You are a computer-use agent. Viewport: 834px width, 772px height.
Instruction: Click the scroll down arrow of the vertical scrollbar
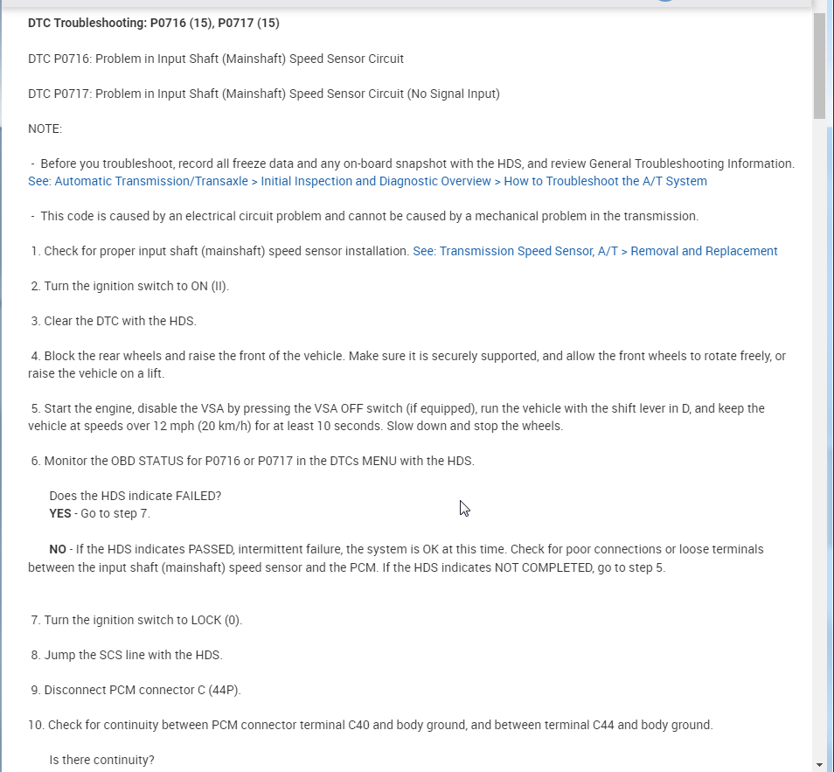click(819, 764)
